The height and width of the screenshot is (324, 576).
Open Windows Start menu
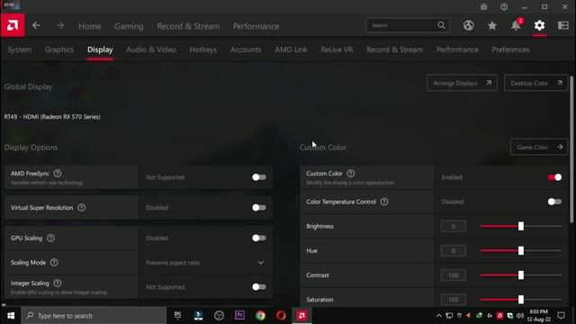11,316
